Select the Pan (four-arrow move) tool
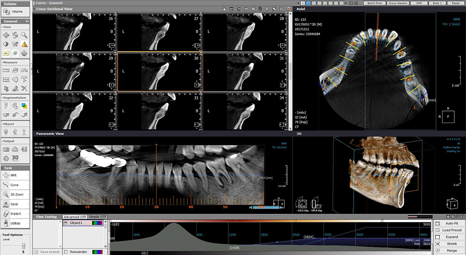Viewport: 466px width, 255px height. tap(6, 35)
